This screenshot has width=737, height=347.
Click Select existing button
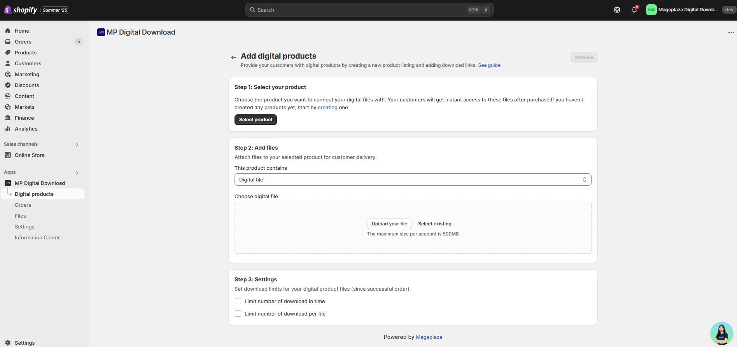pos(434,224)
